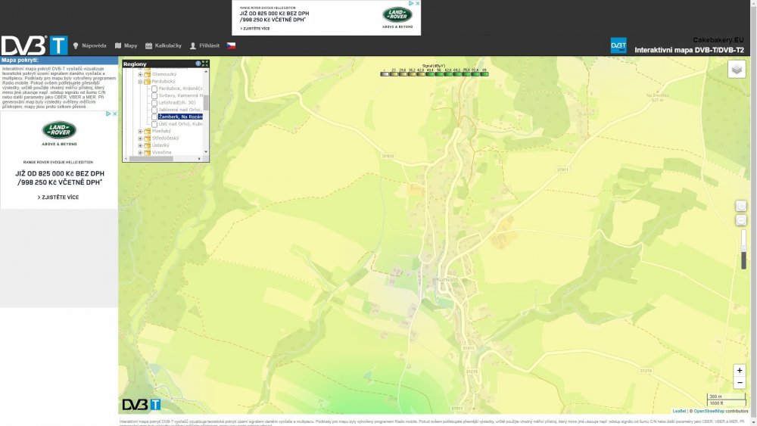The width and height of the screenshot is (757, 426).
Task: Click the Czech flag language icon
Action: (x=231, y=46)
